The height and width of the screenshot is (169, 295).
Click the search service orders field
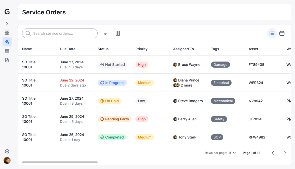tap(60, 33)
